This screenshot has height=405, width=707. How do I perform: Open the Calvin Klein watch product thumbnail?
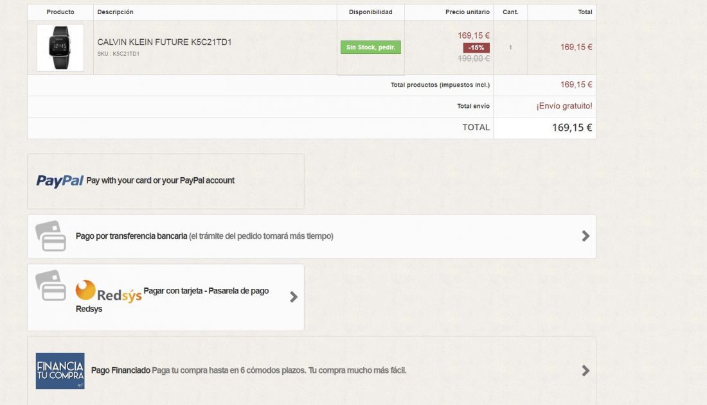[x=60, y=47]
